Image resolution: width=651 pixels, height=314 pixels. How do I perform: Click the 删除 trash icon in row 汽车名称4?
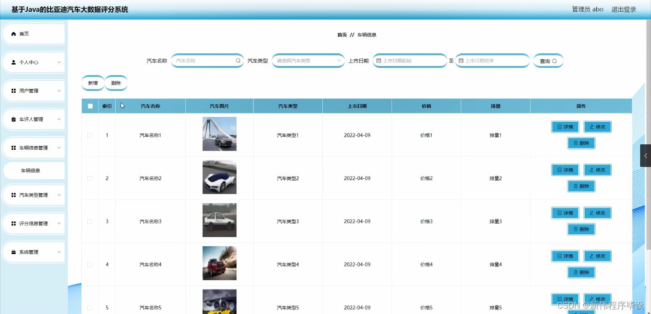(576, 272)
